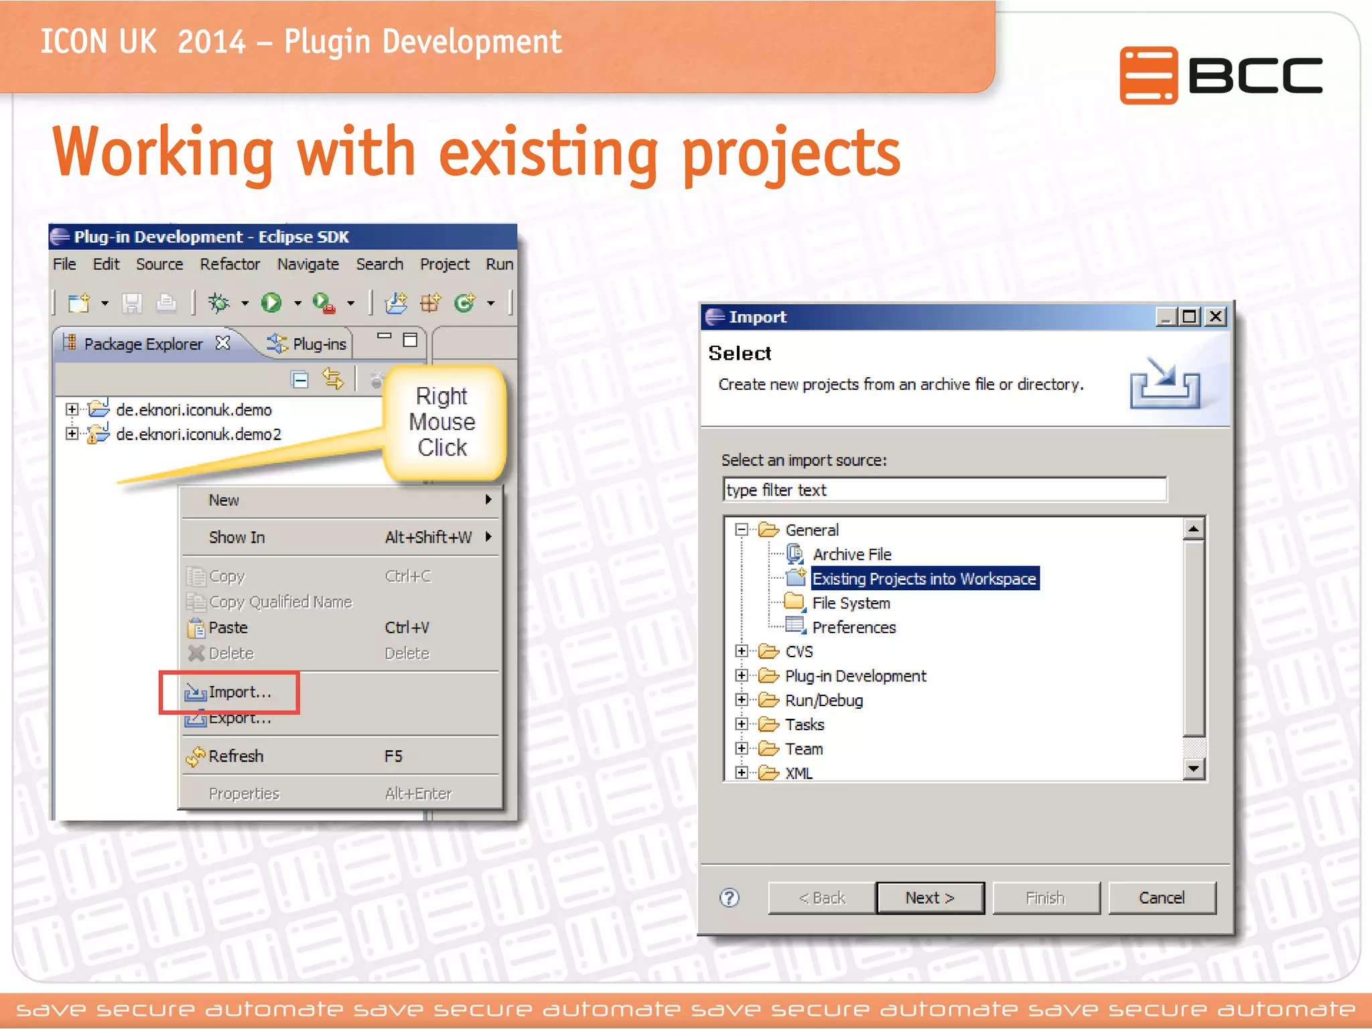Image resolution: width=1372 pixels, height=1029 pixels.
Task: Select Existing Projects into Workspace
Action: 924,578
